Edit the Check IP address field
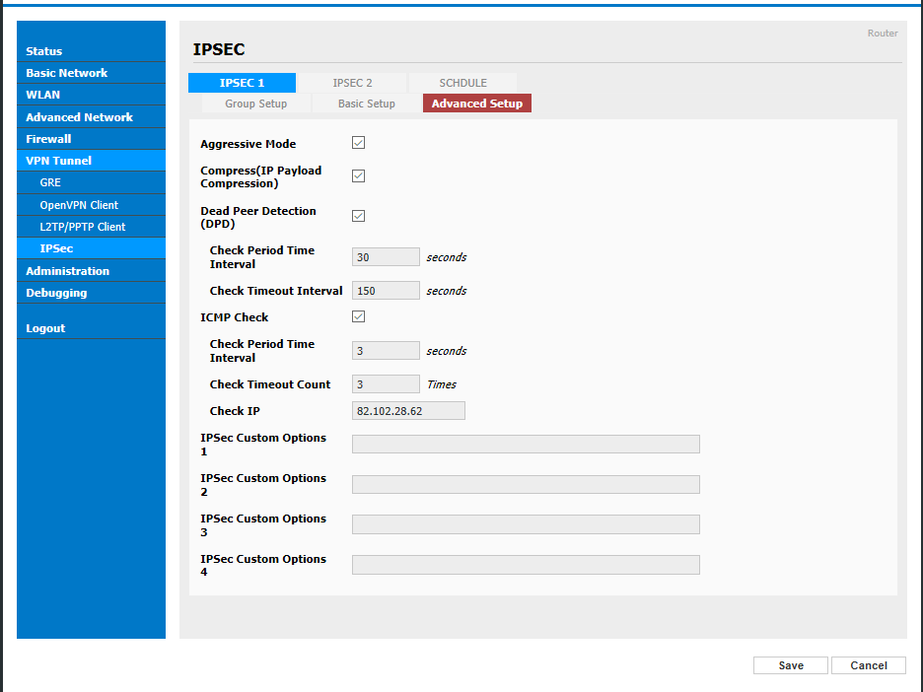This screenshot has width=923, height=692. [x=408, y=411]
